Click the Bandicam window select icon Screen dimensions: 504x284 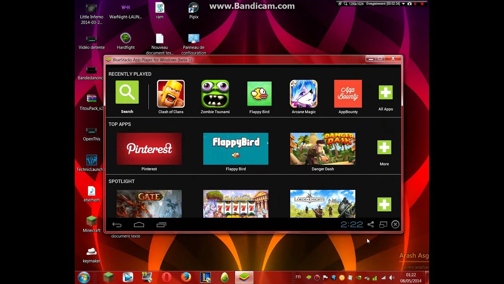pos(340,4)
